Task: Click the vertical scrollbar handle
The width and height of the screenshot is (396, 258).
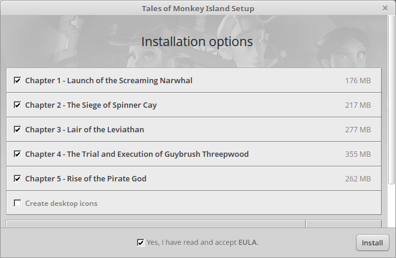Action: coord(391,100)
